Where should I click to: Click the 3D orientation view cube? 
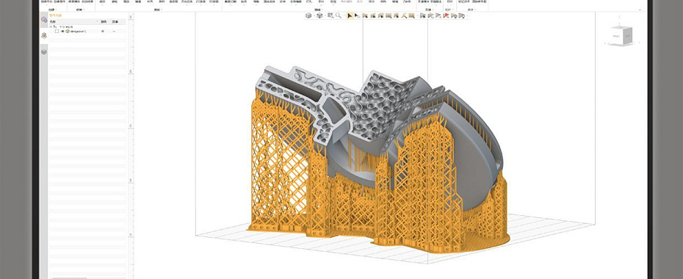coord(621,35)
